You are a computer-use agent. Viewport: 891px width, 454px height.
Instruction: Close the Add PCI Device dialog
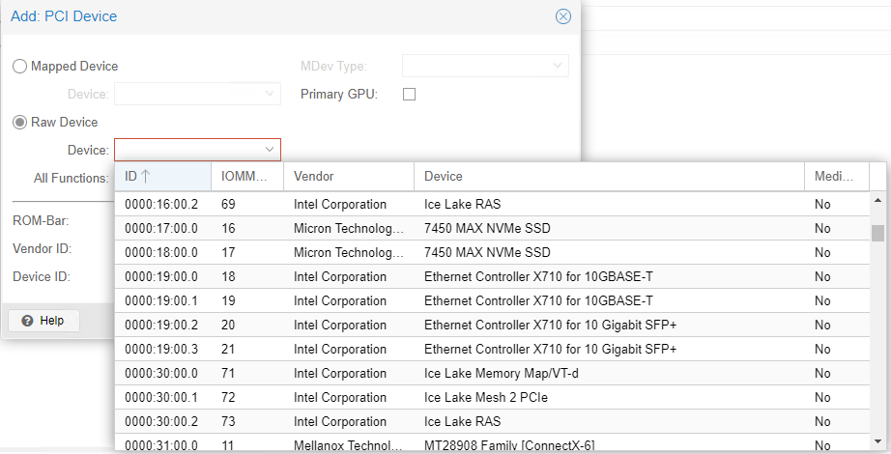[x=562, y=16]
